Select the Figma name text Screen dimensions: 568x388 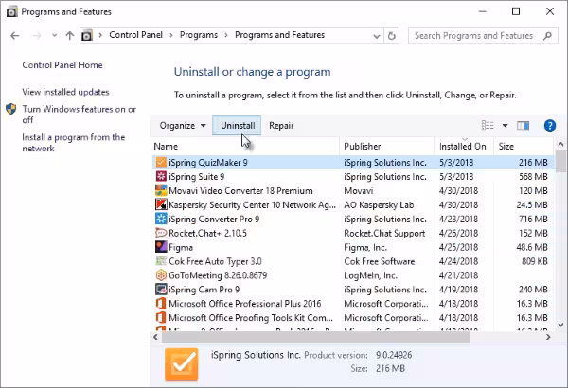pyautogui.click(x=181, y=247)
